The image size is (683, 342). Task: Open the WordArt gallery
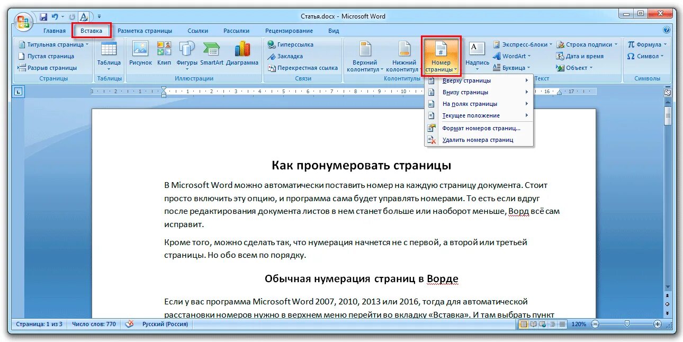click(512, 56)
